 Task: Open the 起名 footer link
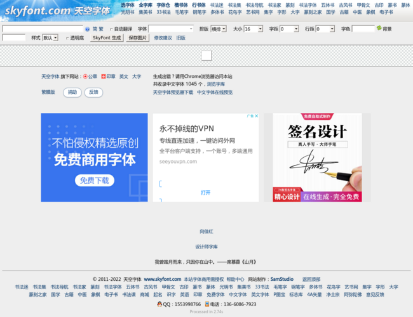[x=158, y=295]
